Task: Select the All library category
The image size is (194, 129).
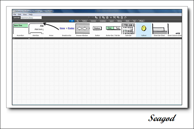Action: (72, 21)
